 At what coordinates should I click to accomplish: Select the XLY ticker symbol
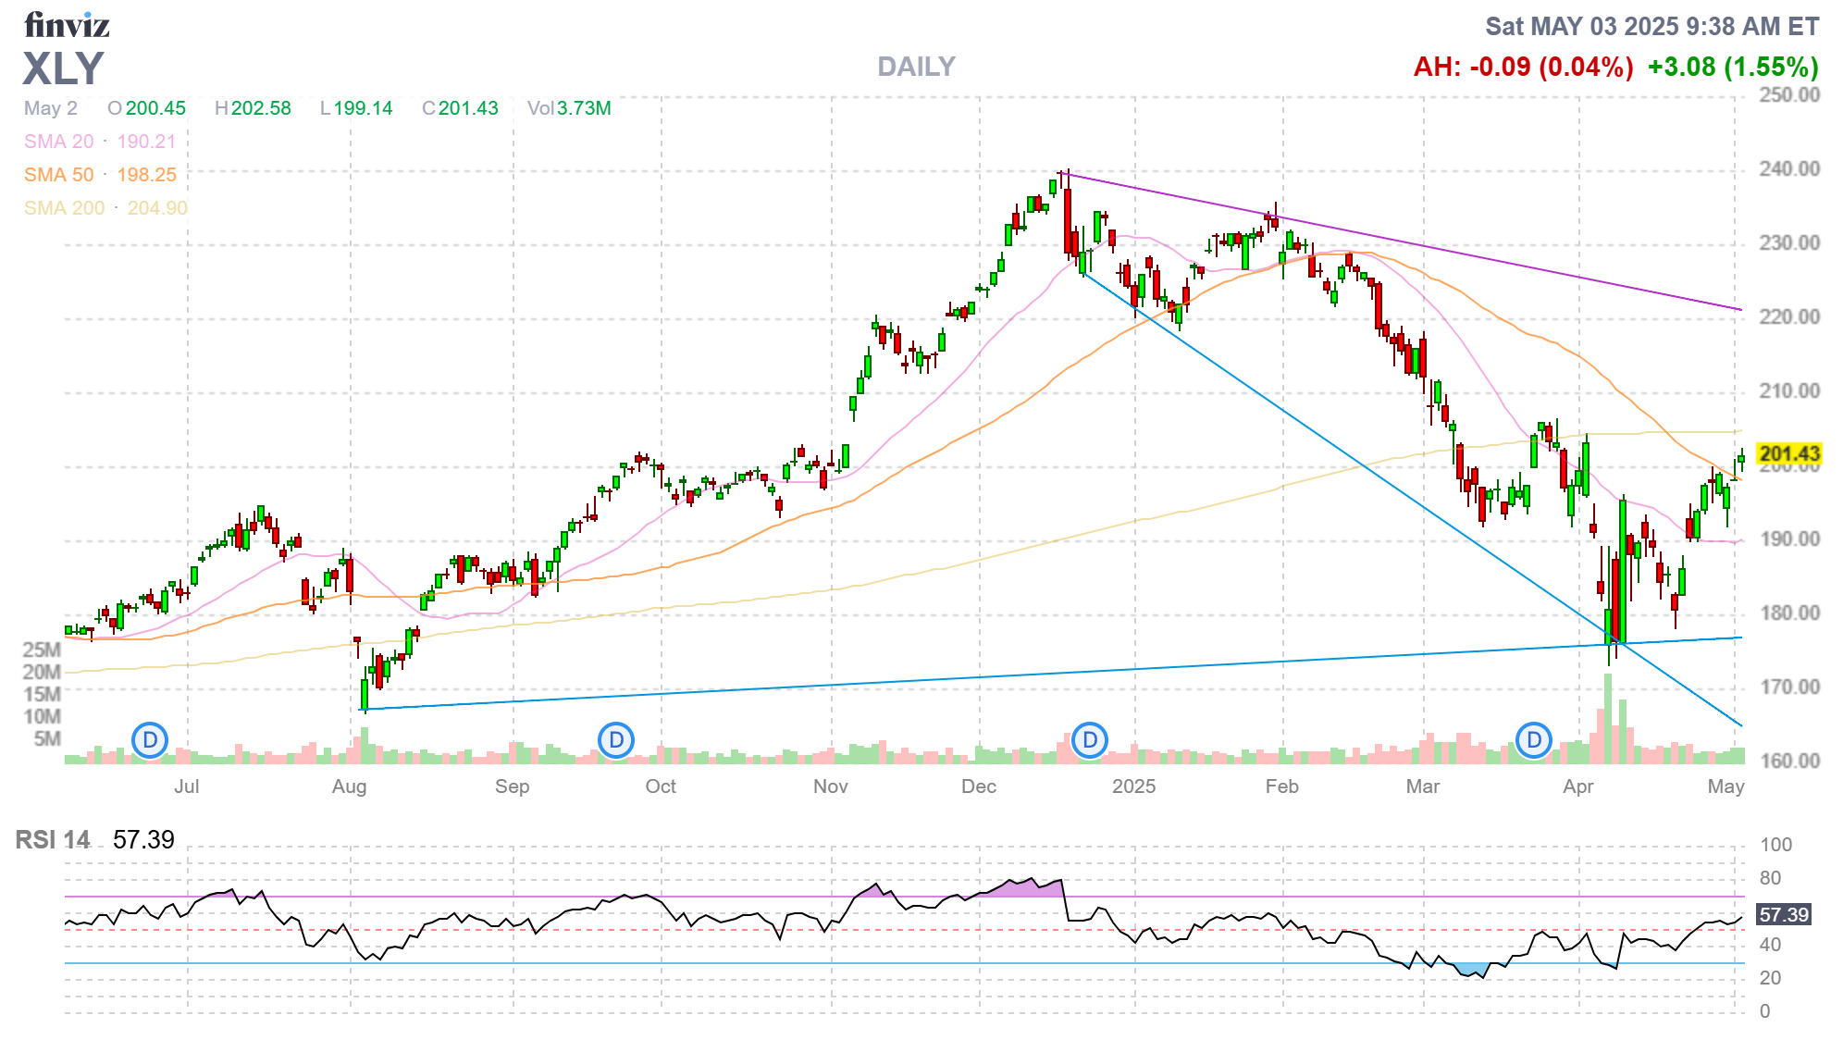point(65,68)
